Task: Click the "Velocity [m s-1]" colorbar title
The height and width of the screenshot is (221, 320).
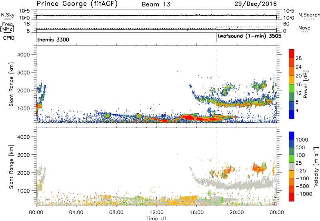Action: coord(316,166)
